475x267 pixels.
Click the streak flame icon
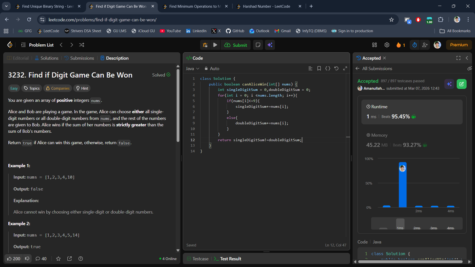click(x=399, y=45)
